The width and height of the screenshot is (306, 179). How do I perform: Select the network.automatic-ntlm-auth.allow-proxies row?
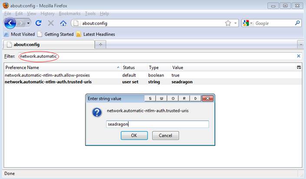click(48, 75)
